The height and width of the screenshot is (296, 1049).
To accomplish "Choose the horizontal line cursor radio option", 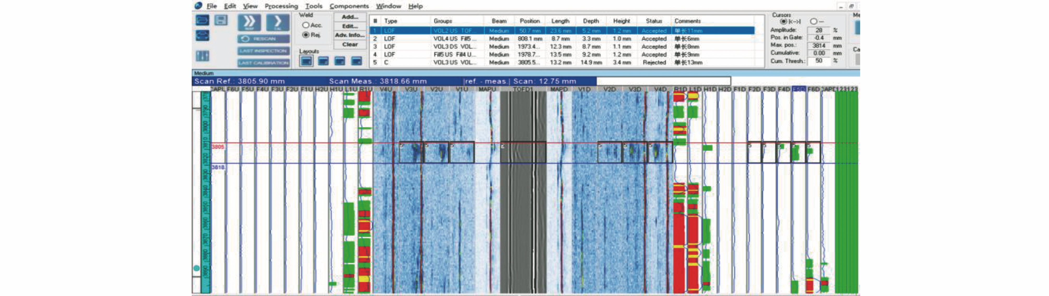I will [x=813, y=21].
